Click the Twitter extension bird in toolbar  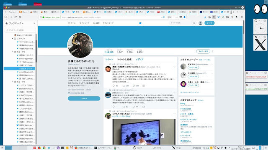(219, 17)
